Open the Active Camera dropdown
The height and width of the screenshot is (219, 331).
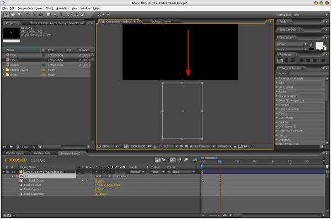tap(202, 146)
